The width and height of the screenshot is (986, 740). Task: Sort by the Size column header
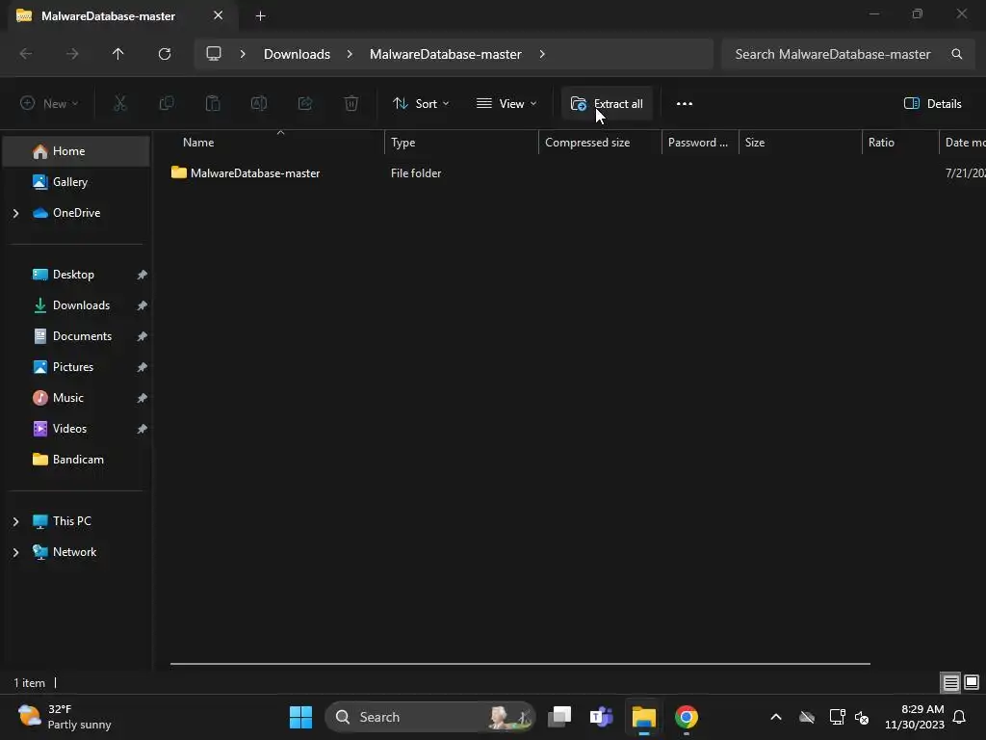click(800, 143)
